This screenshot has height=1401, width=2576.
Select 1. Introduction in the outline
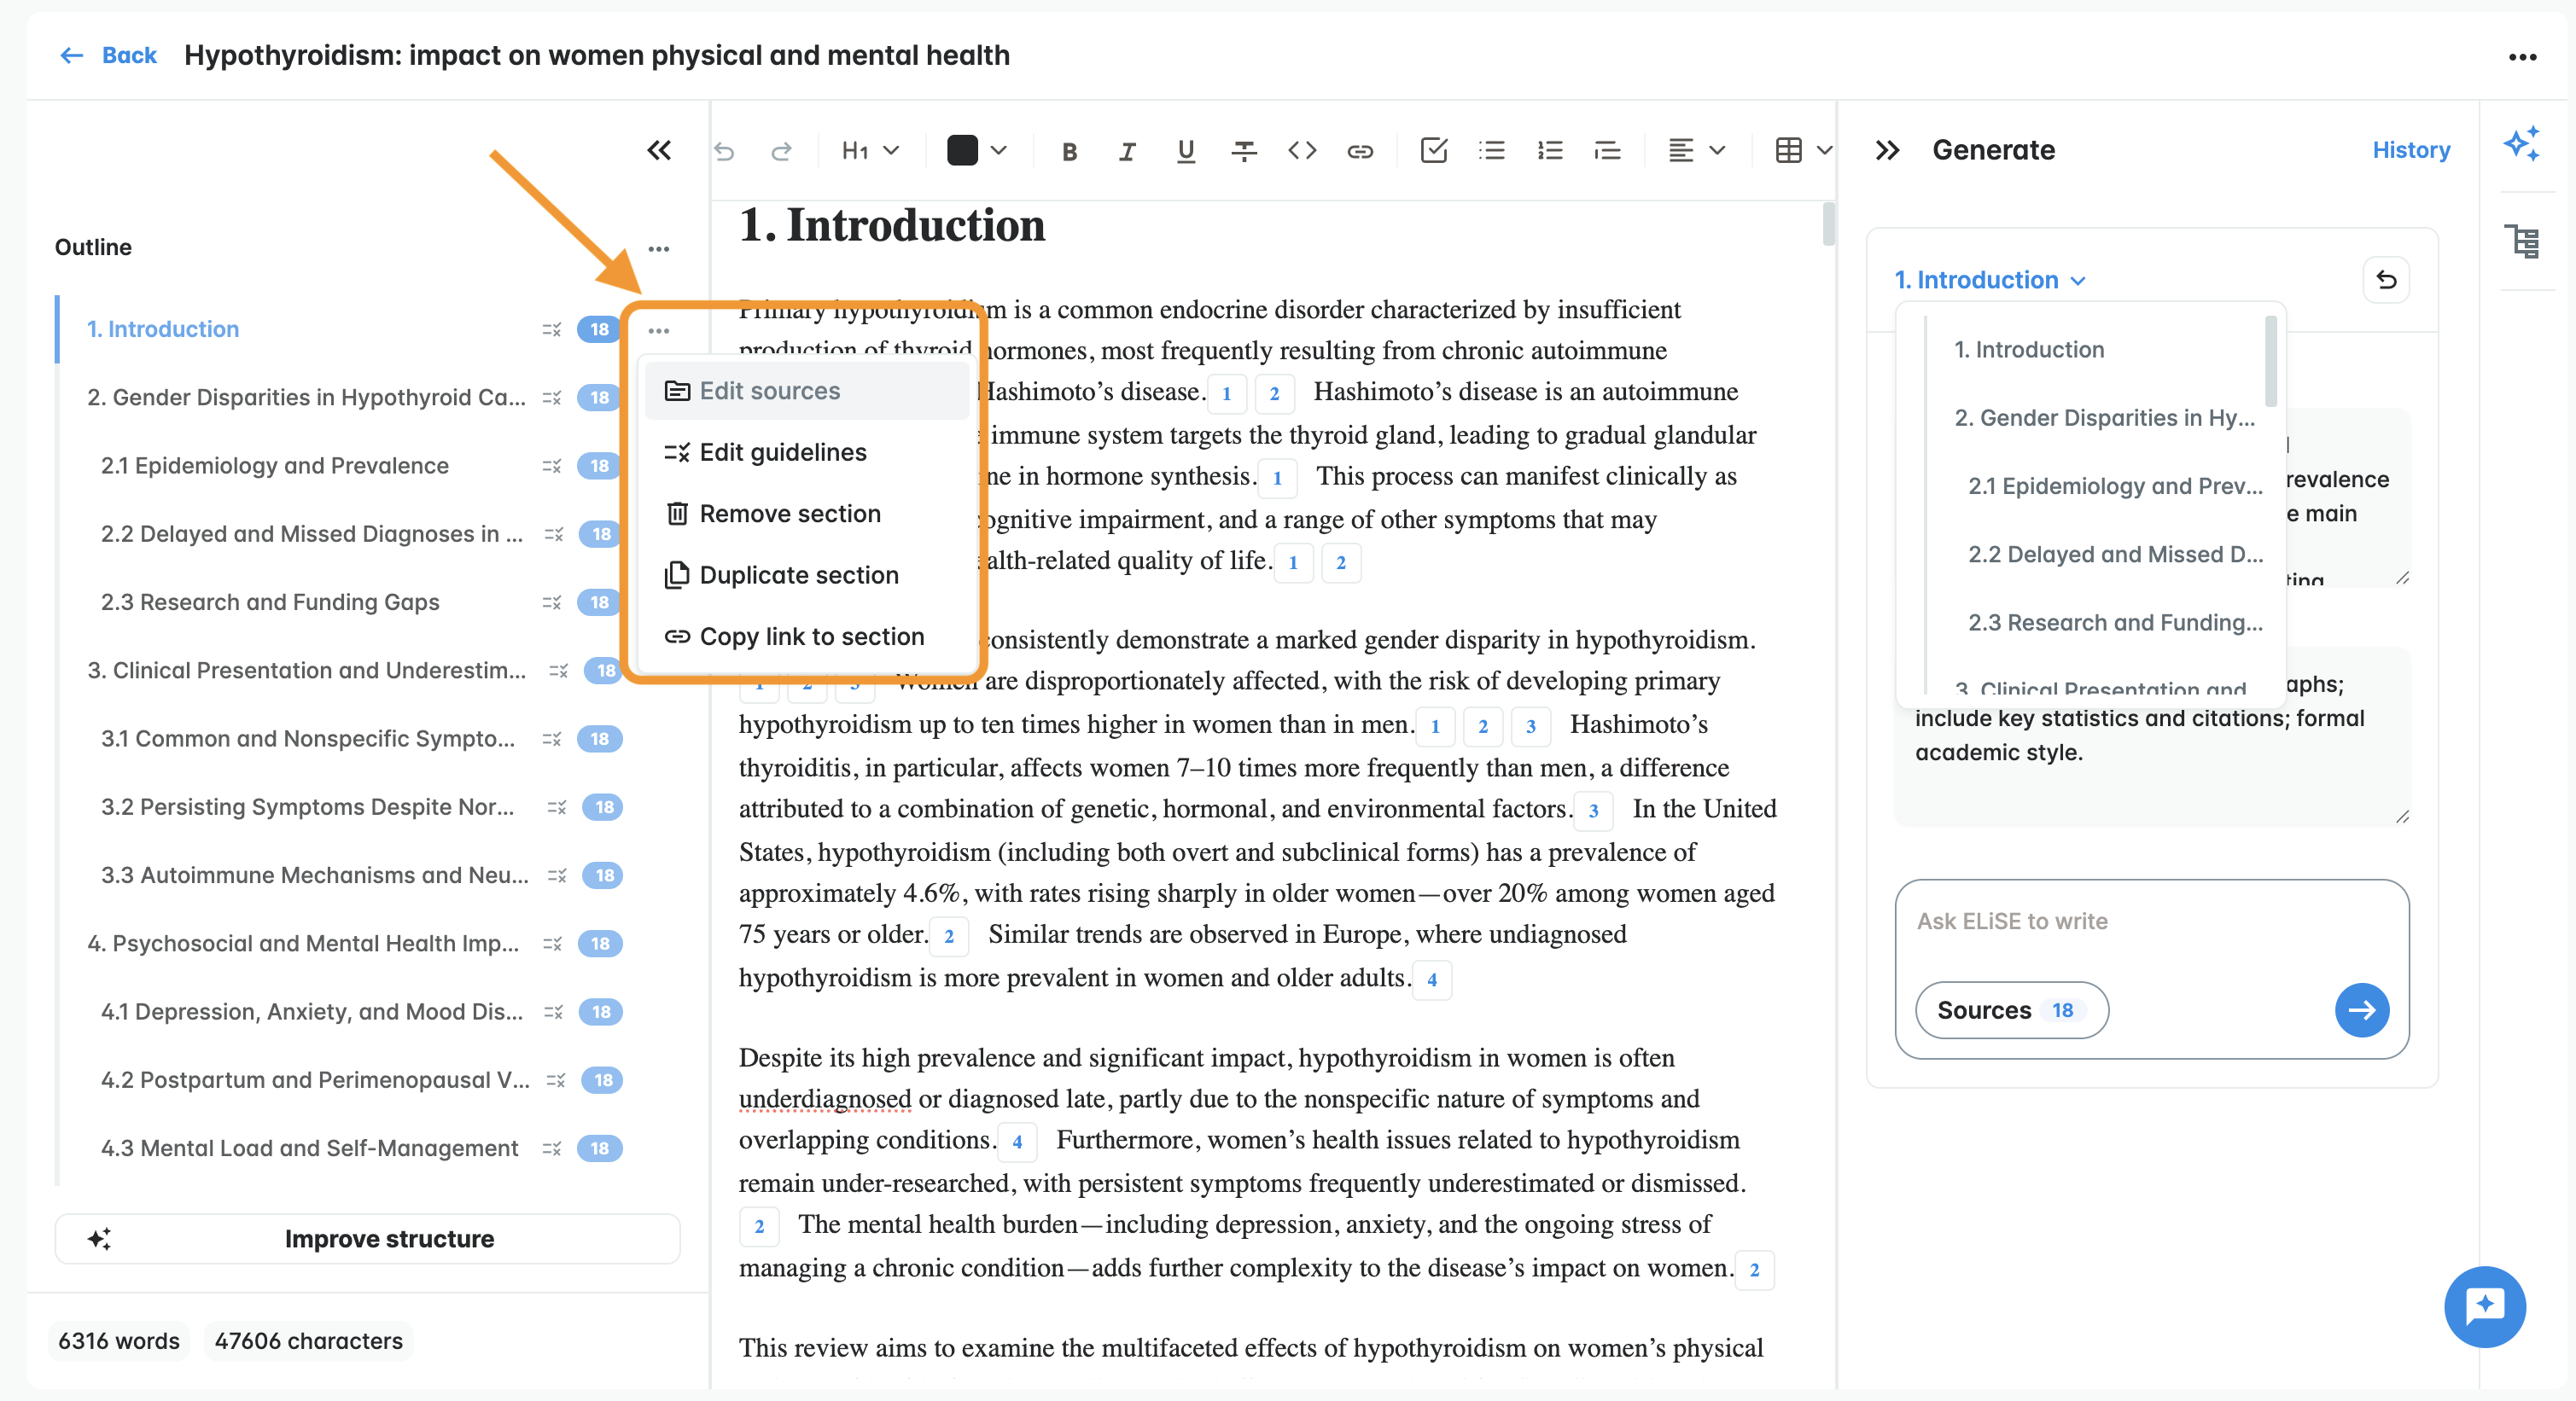pos(163,328)
